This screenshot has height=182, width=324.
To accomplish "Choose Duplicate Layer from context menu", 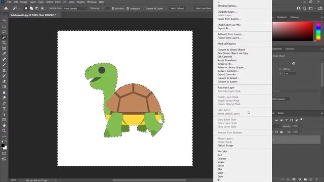I will 227,12.
